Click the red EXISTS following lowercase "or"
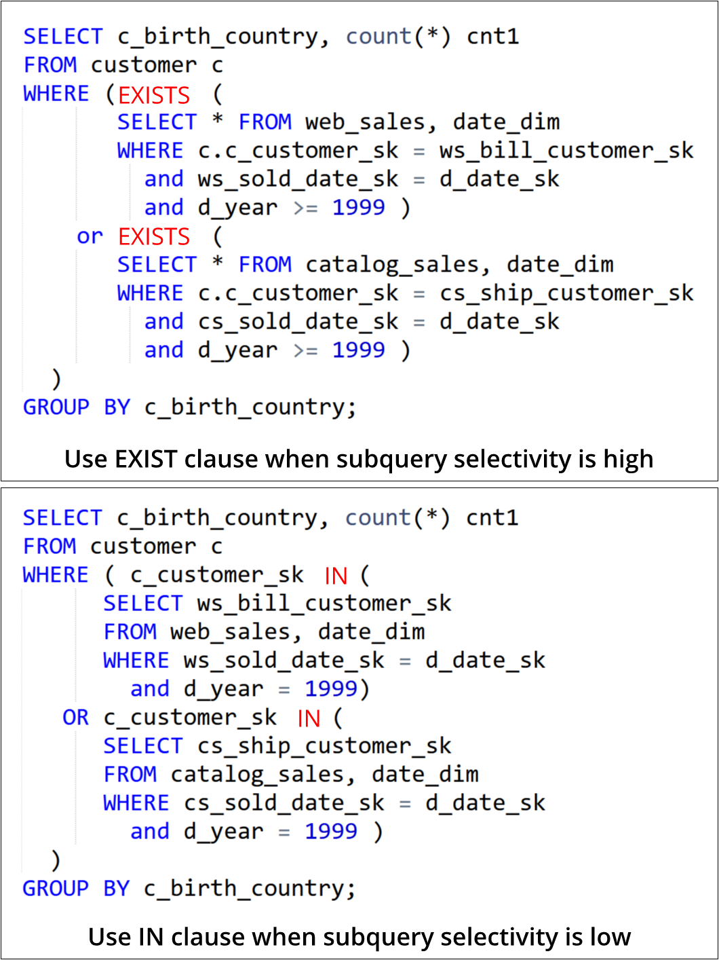This screenshot has width=719, height=960. pos(154,237)
